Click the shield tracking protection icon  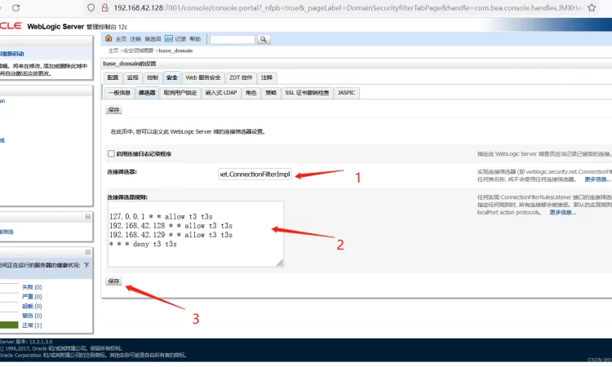tap(91, 8)
